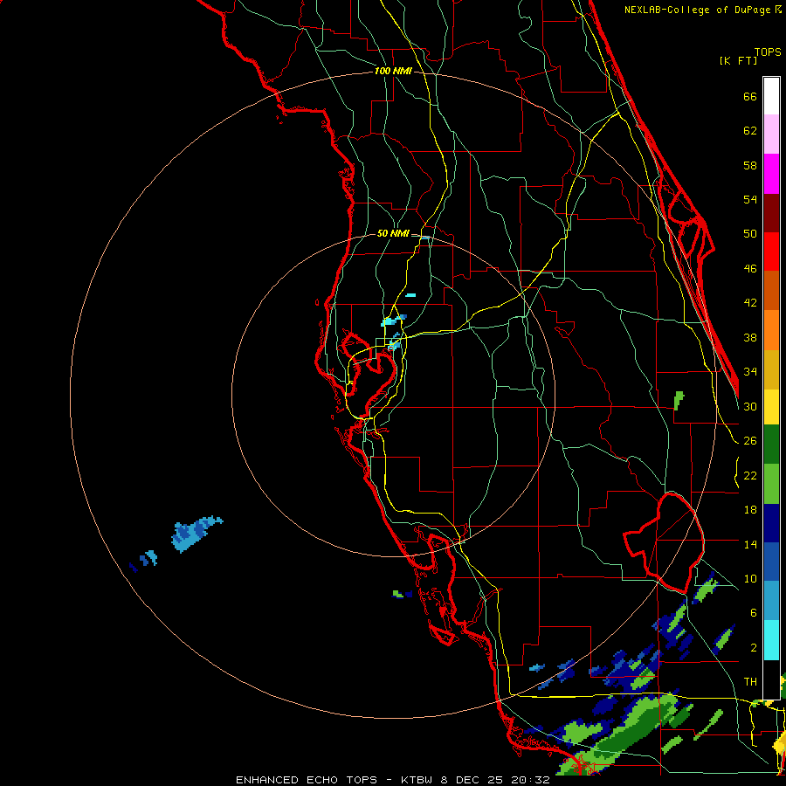This screenshot has width=786, height=786.
Task: Select the dark maroon legend color band
Action: [x=771, y=213]
